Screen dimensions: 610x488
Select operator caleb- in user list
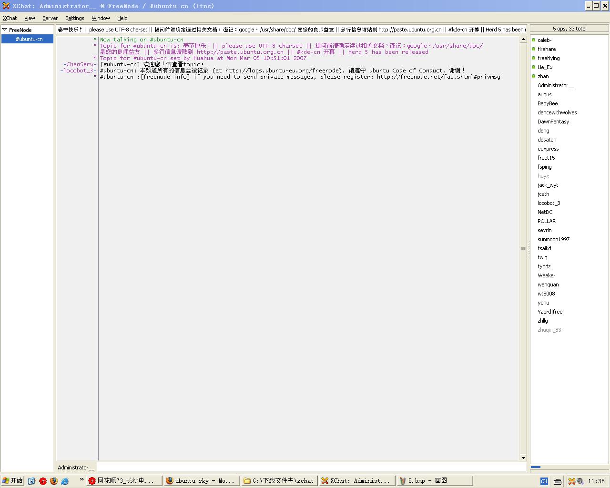coord(544,40)
